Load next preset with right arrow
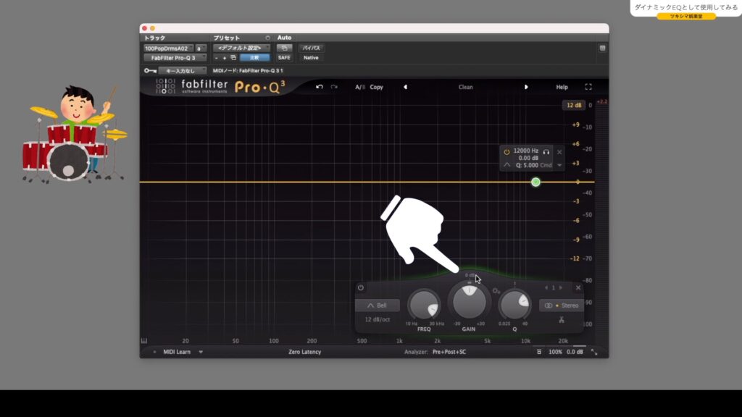The width and height of the screenshot is (742, 417). coord(526,87)
